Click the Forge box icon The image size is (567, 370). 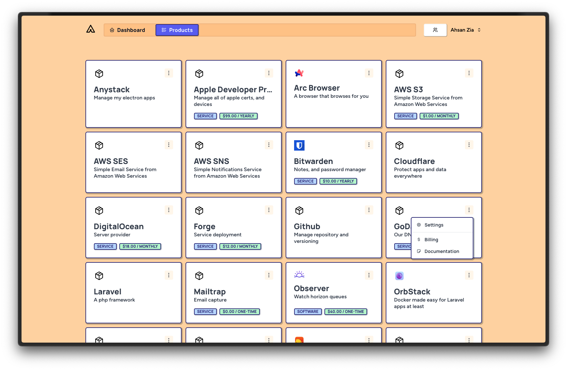pyautogui.click(x=199, y=211)
